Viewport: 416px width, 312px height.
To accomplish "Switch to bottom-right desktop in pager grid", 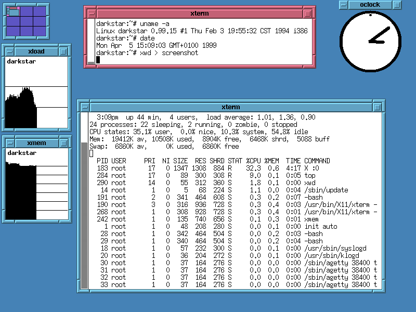I will point(41,31).
